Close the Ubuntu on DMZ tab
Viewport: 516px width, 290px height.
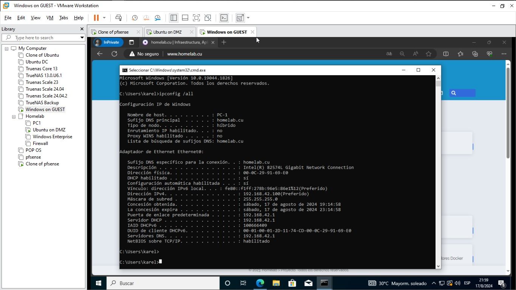click(192, 32)
